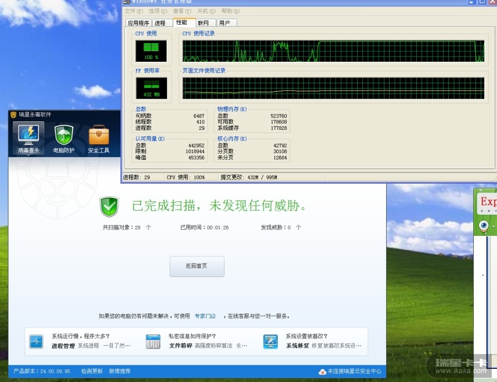This screenshot has width=497, height=382.
Task: Open the 文件粉碎 link
Action: pyautogui.click(x=181, y=346)
